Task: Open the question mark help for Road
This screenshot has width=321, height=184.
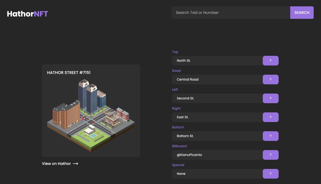Action: tap(270, 80)
